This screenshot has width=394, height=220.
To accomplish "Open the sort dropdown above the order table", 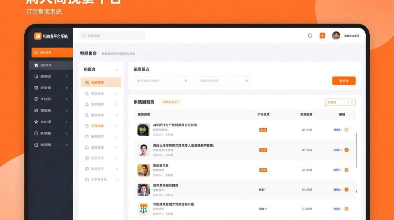I will point(340,102).
